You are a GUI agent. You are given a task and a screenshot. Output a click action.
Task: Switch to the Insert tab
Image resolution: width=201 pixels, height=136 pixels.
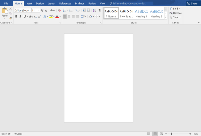[x=29, y=3]
